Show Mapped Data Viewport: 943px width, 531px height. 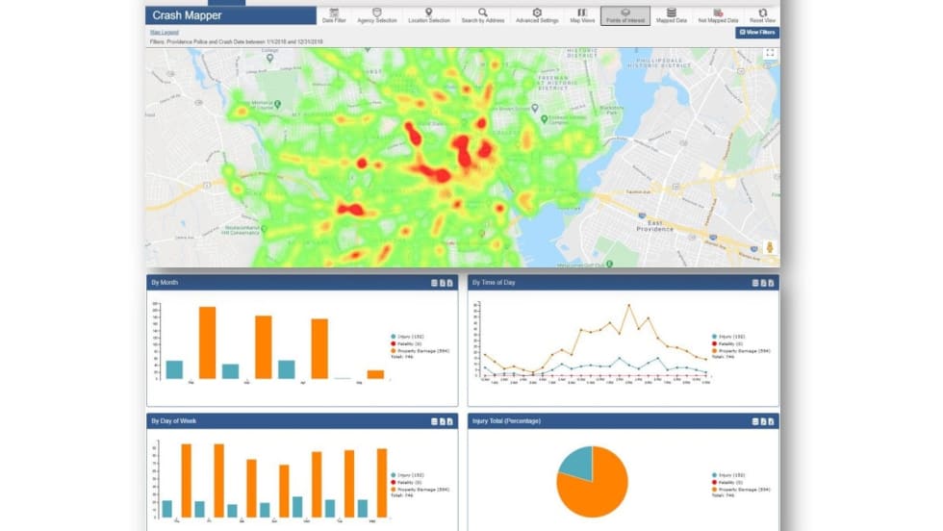[671, 14]
